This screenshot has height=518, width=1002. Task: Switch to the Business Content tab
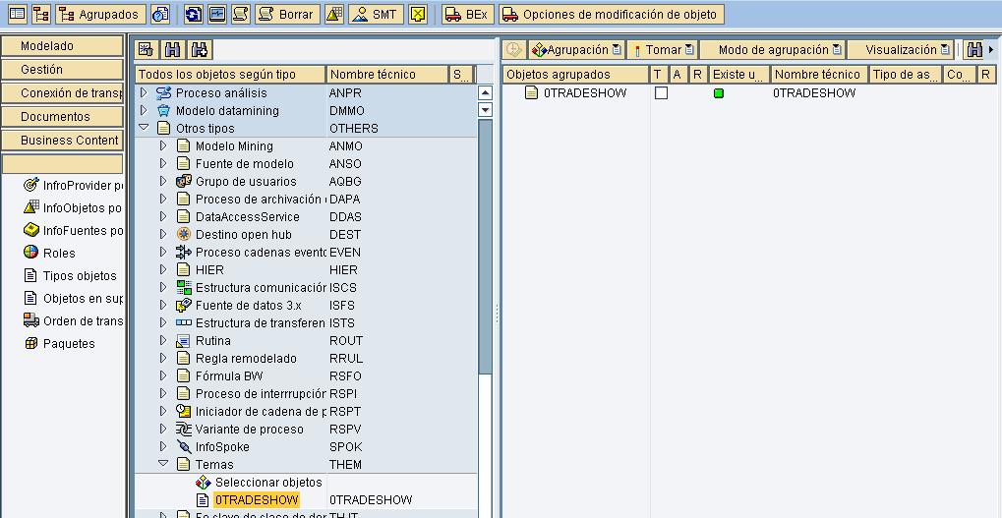63,141
